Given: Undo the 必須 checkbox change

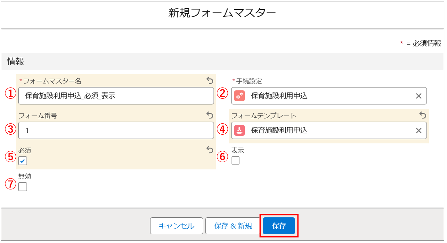Looking at the screenshot, I should point(209,149).
